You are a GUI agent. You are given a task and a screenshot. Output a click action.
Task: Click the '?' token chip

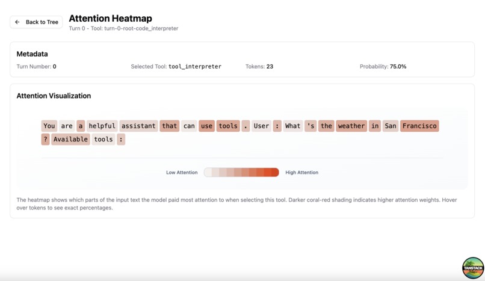(x=46, y=139)
